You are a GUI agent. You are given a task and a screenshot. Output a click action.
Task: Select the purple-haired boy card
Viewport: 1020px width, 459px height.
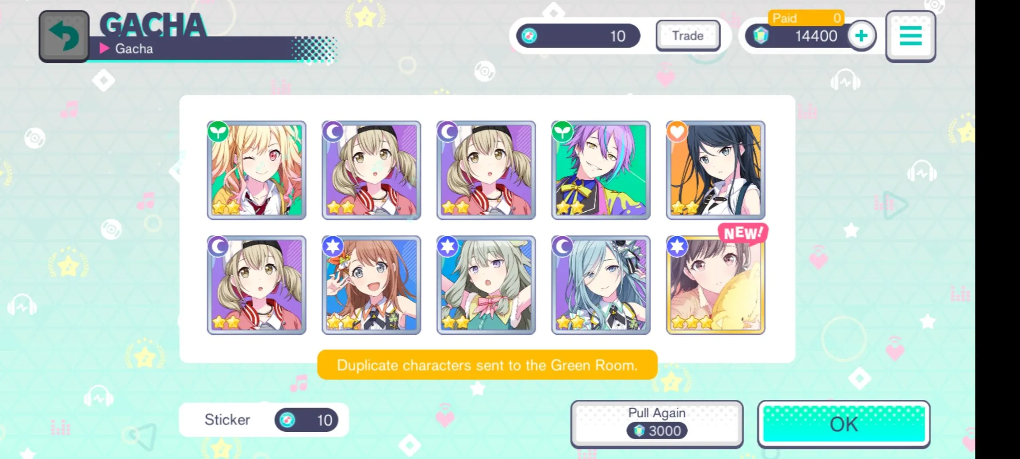point(601,170)
